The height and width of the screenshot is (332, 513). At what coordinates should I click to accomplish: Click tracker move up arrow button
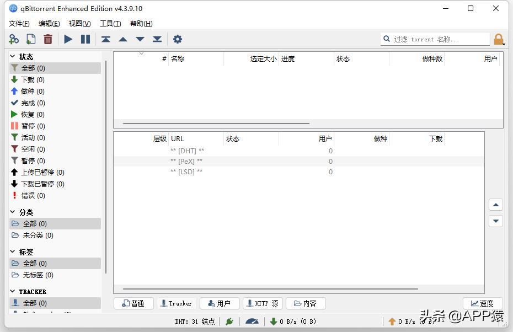pos(496,205)
